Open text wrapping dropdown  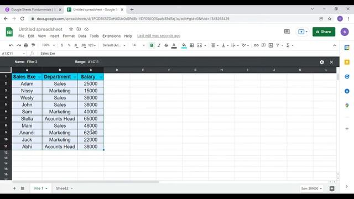pos(235,45)
